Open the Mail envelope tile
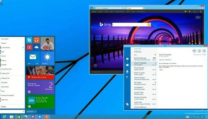208x119 pixels. (33, 58)
